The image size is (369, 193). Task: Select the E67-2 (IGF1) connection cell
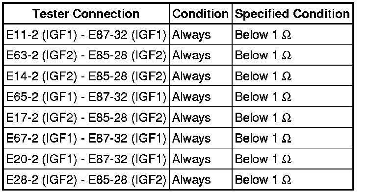click(86, 138)
